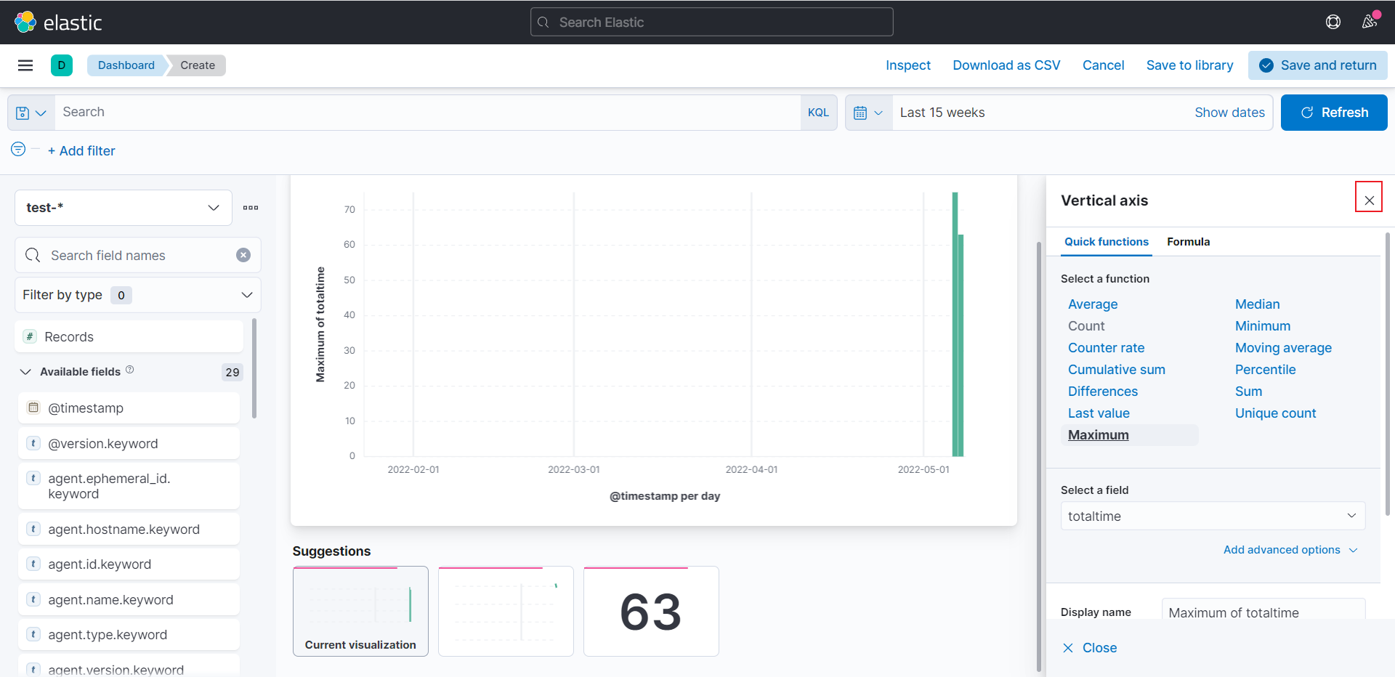Click the KQL Search query input
Image resolution: width=1395 pixels, height=677 pixels.
point(428,113)
